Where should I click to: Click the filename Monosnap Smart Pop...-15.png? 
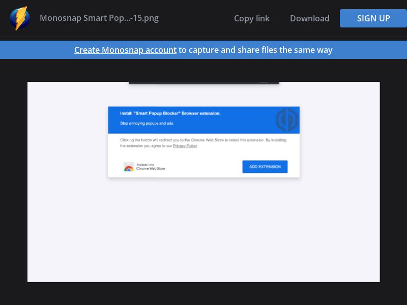[99, 18]
